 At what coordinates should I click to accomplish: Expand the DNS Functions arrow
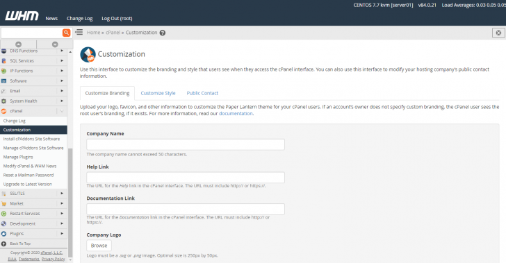click(x=62, y=51)
